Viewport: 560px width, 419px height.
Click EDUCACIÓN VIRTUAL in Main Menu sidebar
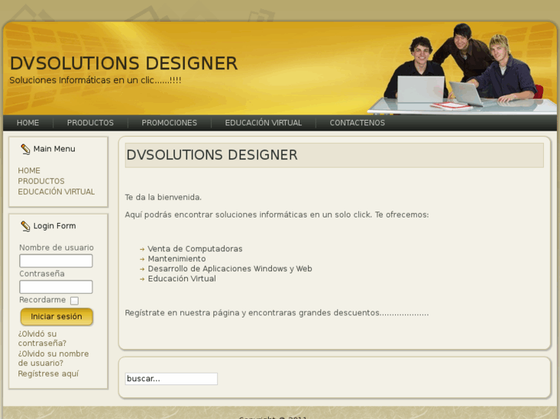tap(56, 191)
